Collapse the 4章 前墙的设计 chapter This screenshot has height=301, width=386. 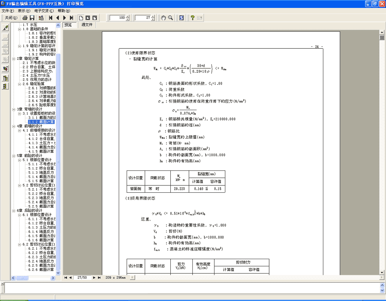point(14,126)
